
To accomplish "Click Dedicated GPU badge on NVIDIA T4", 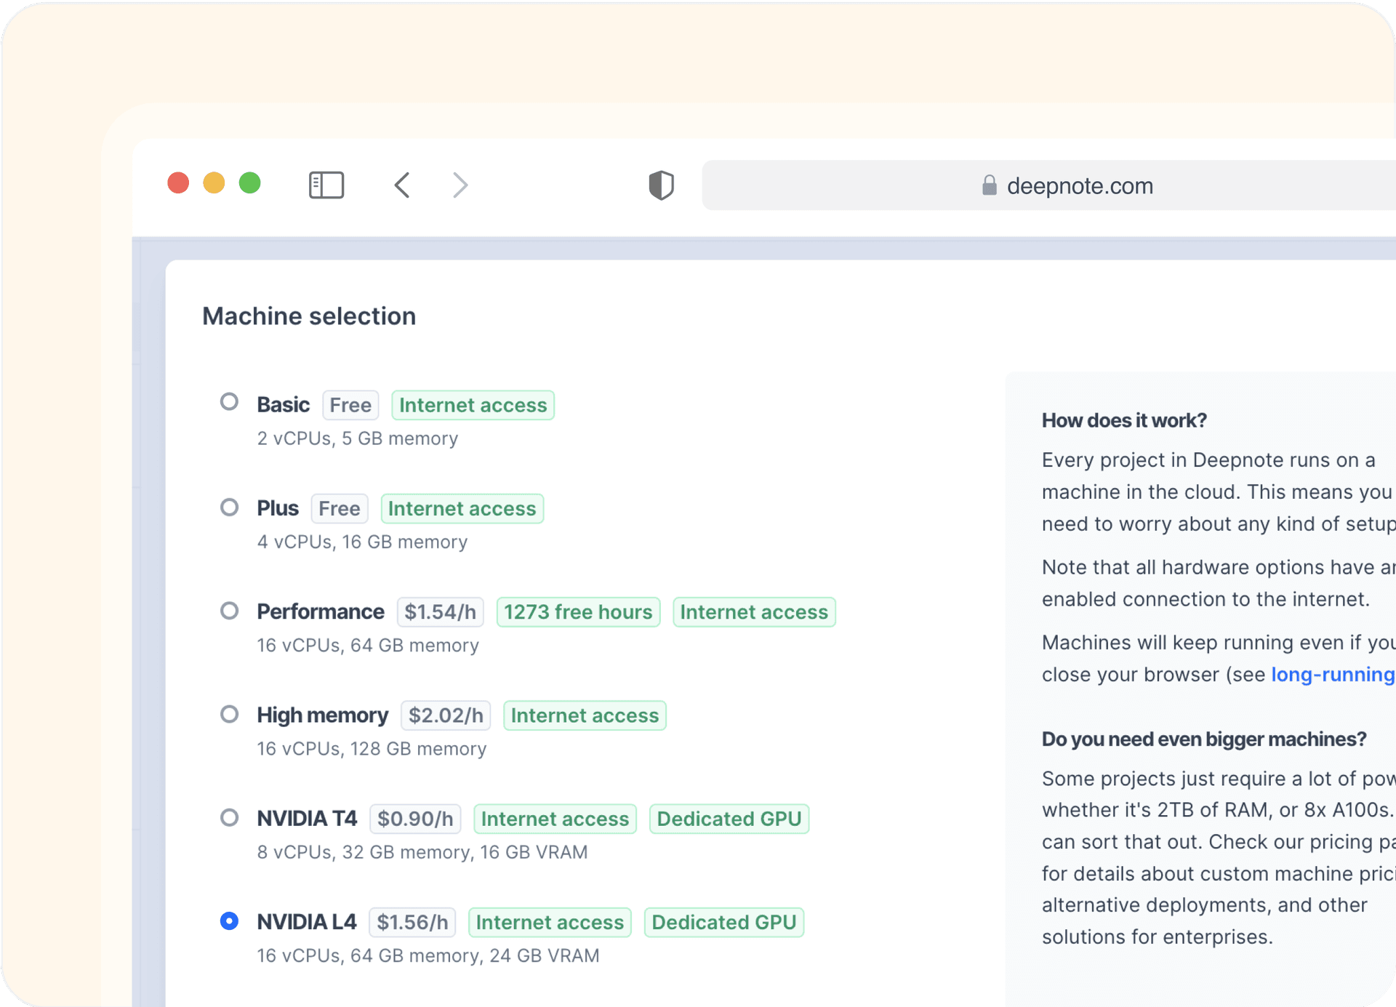I will pos(729,819).
